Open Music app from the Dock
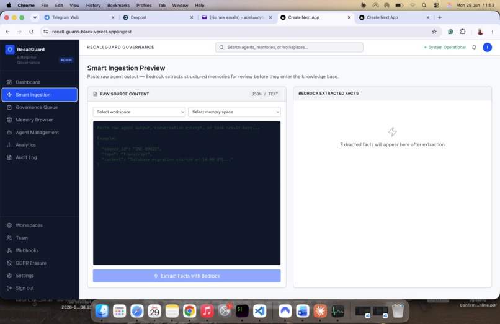This screenshot has height=324, width=500. click(207, 311)
